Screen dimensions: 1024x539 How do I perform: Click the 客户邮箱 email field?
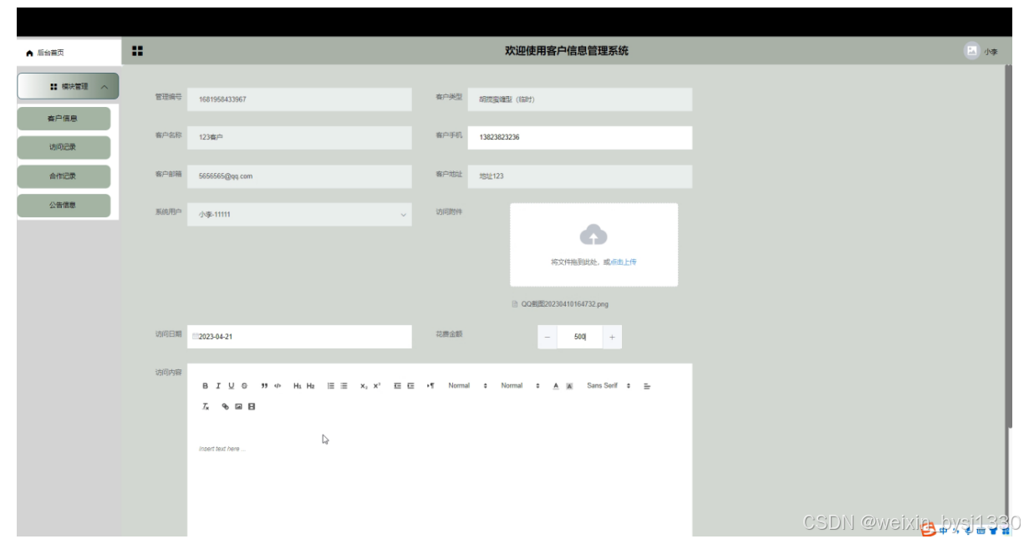coord(299,176)
